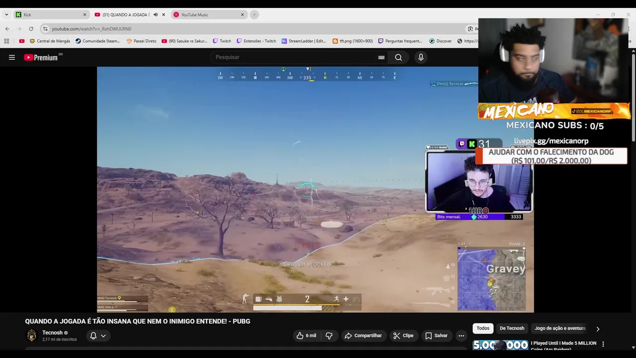
Task: Open Passei Direto bookmark
Action: tap(141, 41)
